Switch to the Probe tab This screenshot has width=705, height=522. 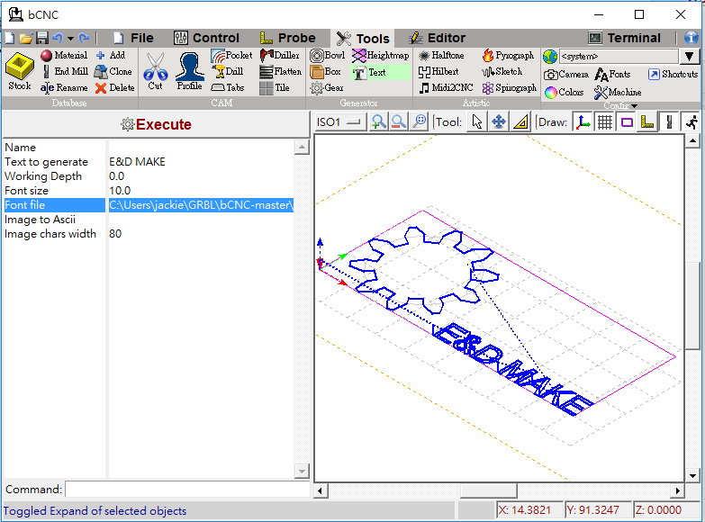point(288,38)
